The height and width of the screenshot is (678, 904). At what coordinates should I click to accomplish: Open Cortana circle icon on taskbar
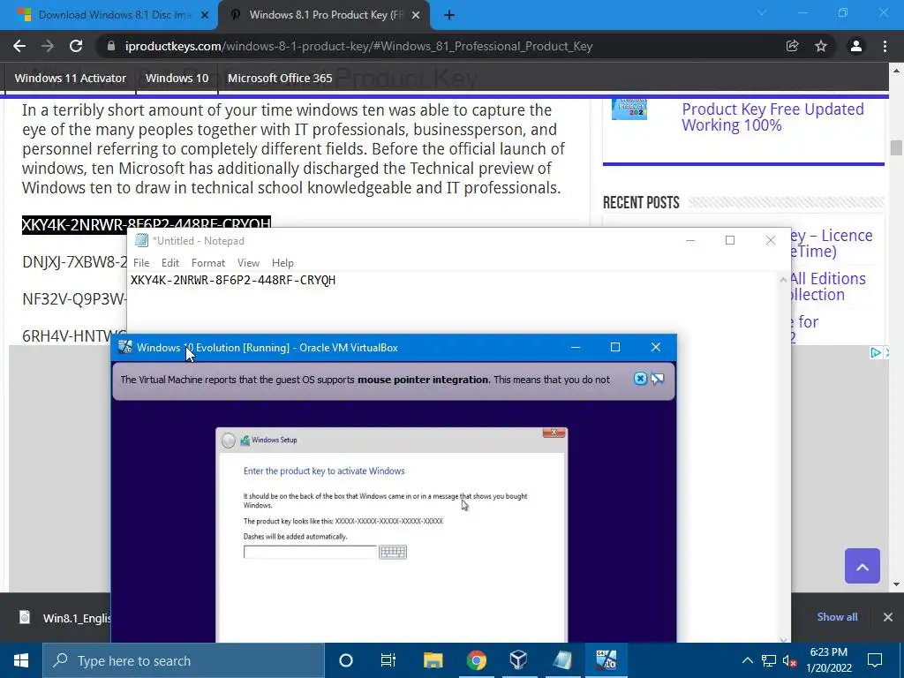345,660
